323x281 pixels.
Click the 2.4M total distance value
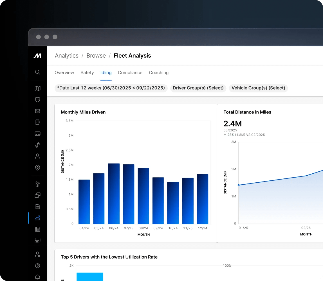233,124
